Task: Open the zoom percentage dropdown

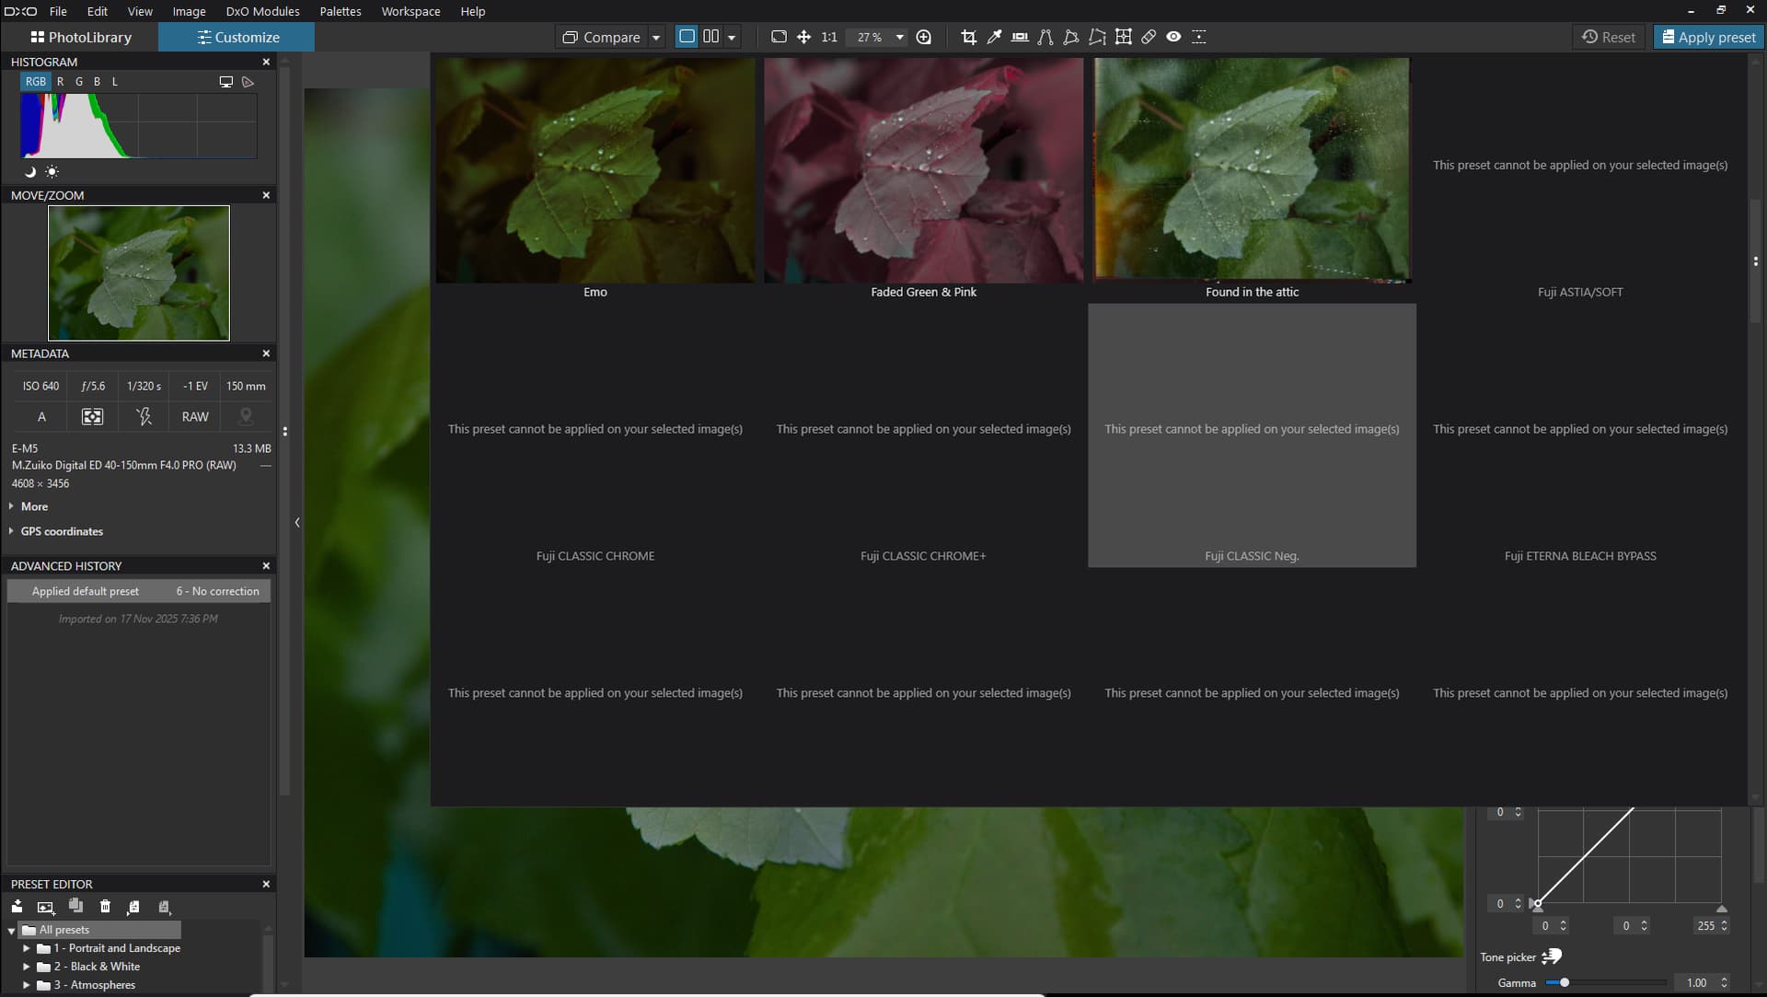Action: point(899,37)
